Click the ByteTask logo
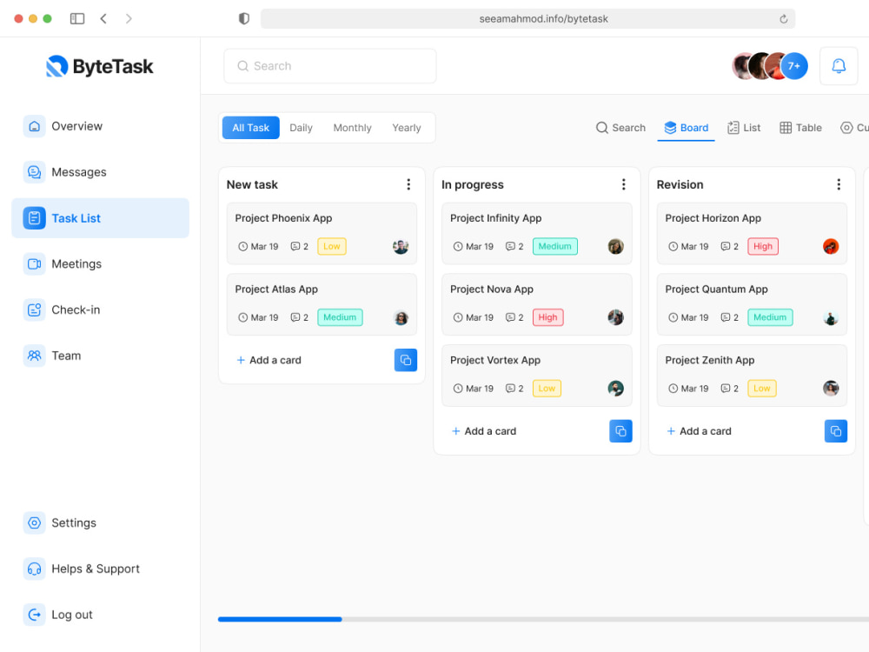 tap(100, 66)
